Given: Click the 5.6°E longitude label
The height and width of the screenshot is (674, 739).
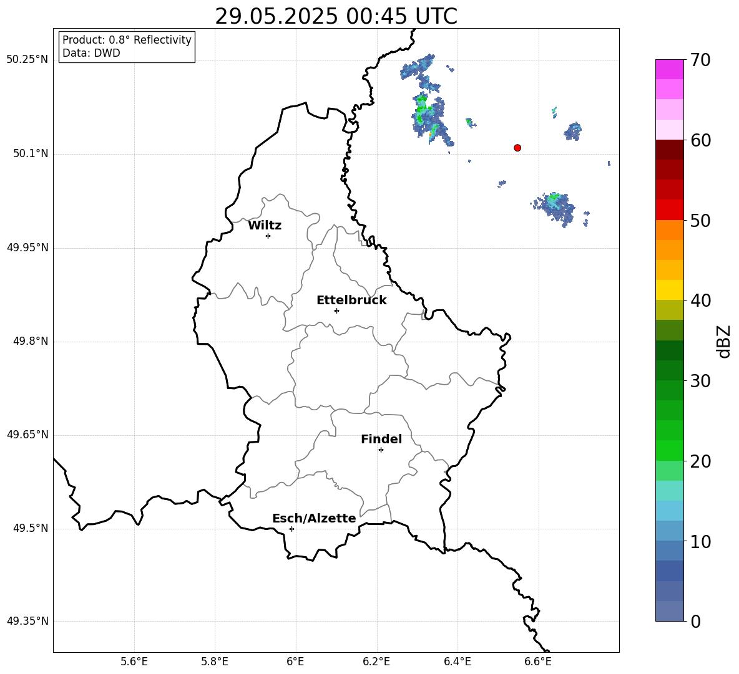Looking at the screenshot, I should [134, 662].
